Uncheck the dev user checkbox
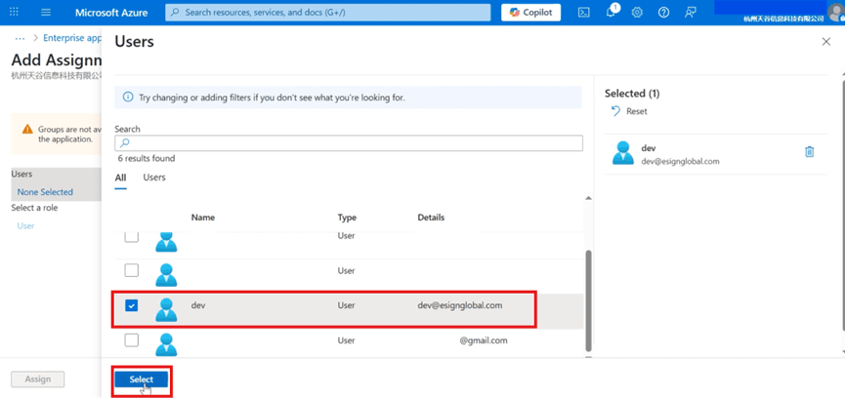This screenshot has height=398, width=845. click(x=132, y=305)
